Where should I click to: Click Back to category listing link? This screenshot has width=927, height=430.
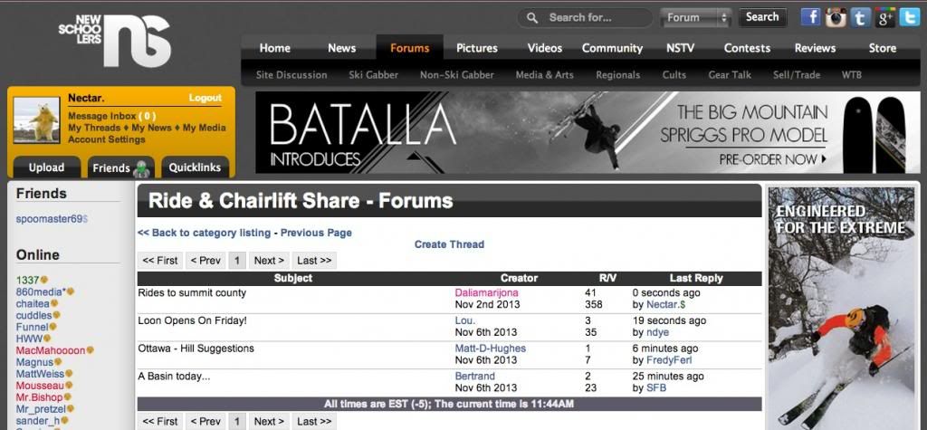point(204,233)
